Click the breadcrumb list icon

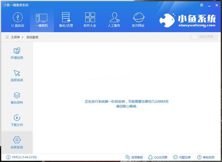click(7, 37)
